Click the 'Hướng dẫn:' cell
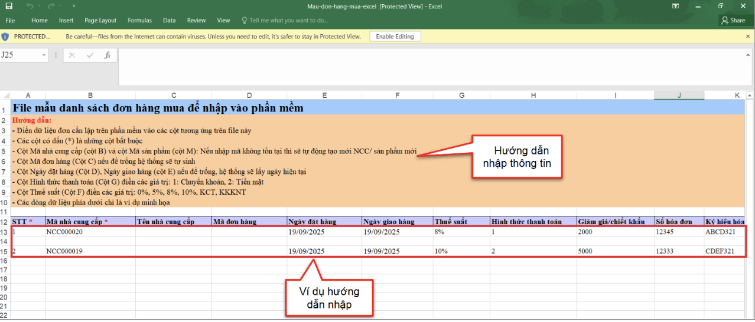The width and height of the screenshot is (755, 322). [x=32, y=120]
